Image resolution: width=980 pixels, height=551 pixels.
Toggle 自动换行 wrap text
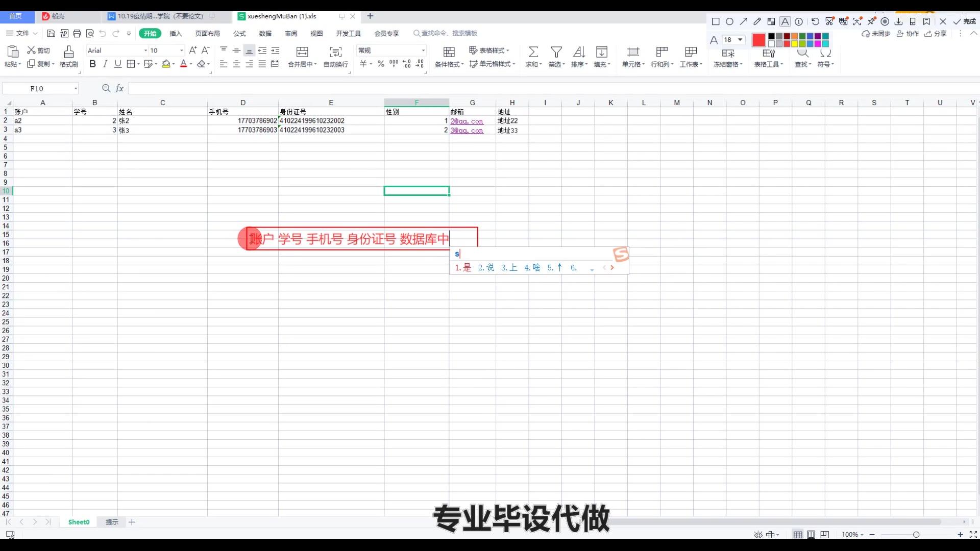(x=335, y=56)
